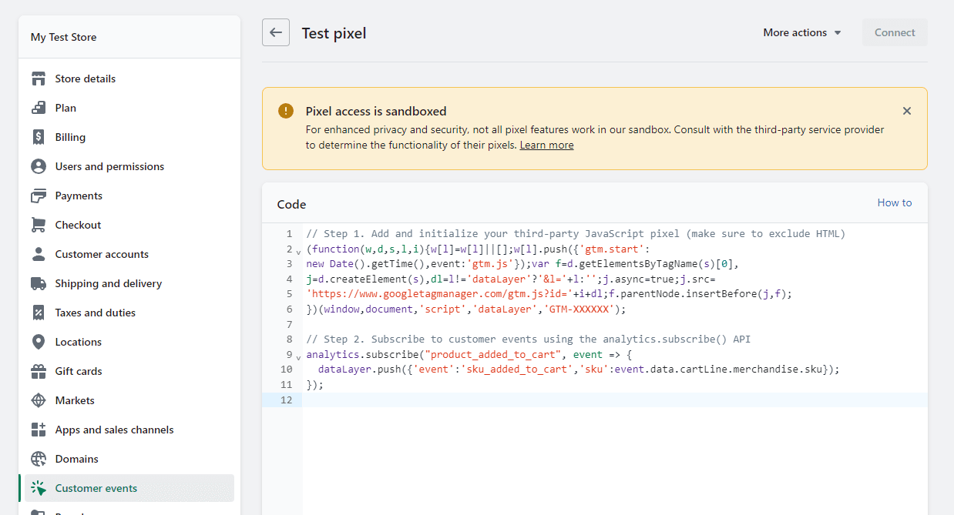This screenshot has height=515, width=954.
Task: Collapse the code fold at line 9
Action: tap(298, 356)
